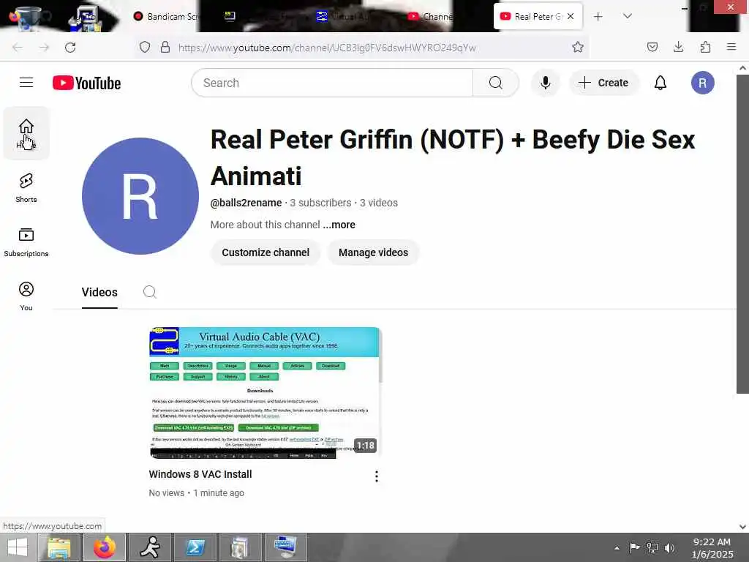Viewport: 749px width, 562px height.
Task: Bookmark this page with the star icon
Action: click(x=578, y=47)
